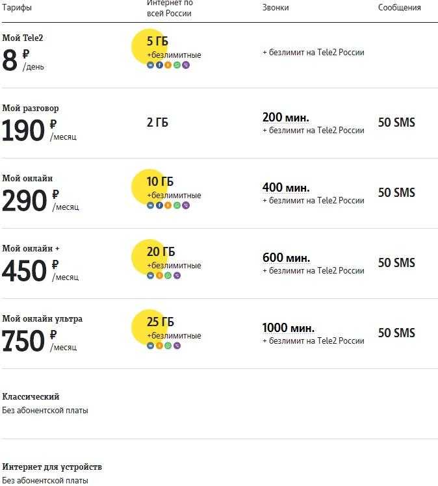Screen dimensions: 438x486
Task: Click the VK icon in Мой Tele2 row
Action: coord(150,65)
